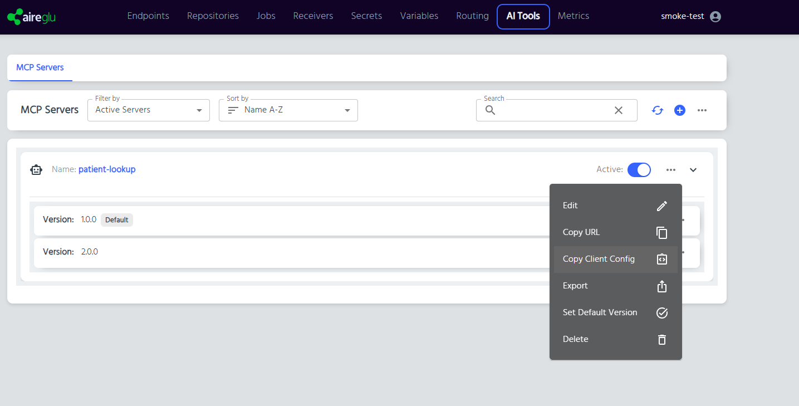Click the three-dots menu for patient-lookup
The image size is (799, 406).
(x=671, y=170)
